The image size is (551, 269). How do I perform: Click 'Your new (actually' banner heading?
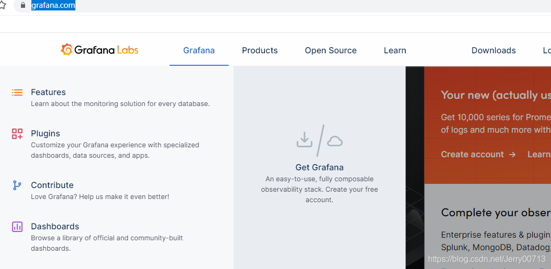(496, 95)
